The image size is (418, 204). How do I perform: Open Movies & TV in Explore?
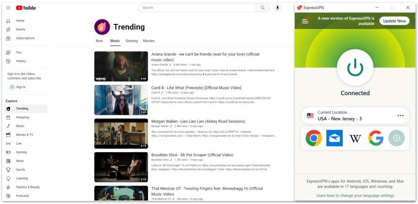(x=25, y=135)
